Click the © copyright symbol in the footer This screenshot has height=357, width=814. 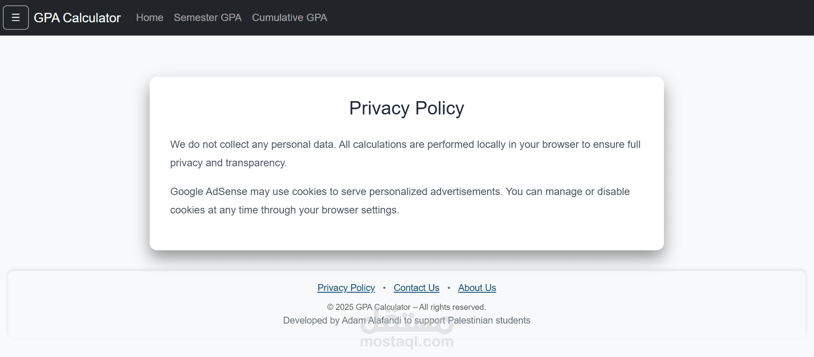(x=330, y=307)
